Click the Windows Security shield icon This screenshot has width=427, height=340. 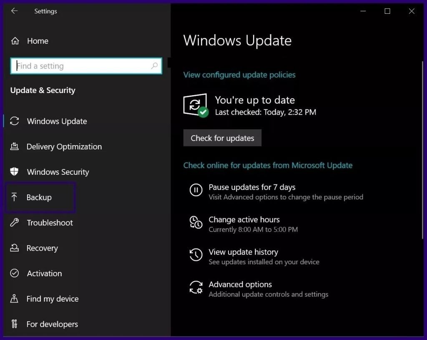pos(14,171)
